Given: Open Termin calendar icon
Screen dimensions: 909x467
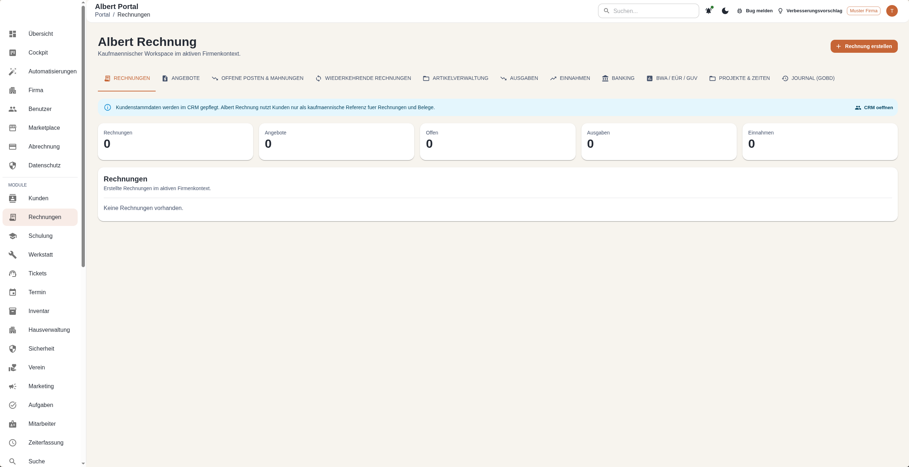Looking at the screenshot, I should coord(13,292).
